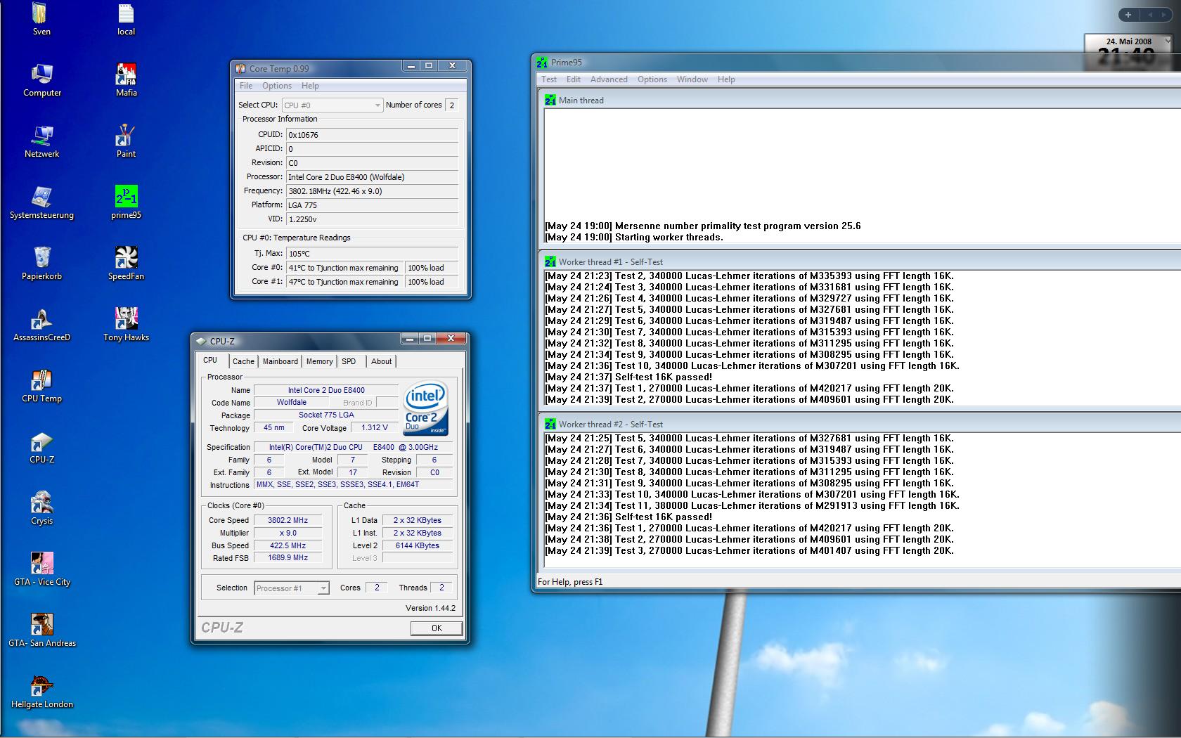The width and height of the screenshot is (1181, 738).
Task: Click the Bus Speed value 422.5 MHz
Action: click(x=288, y=546)
